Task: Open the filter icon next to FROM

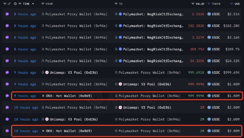Action: point(43,4)
